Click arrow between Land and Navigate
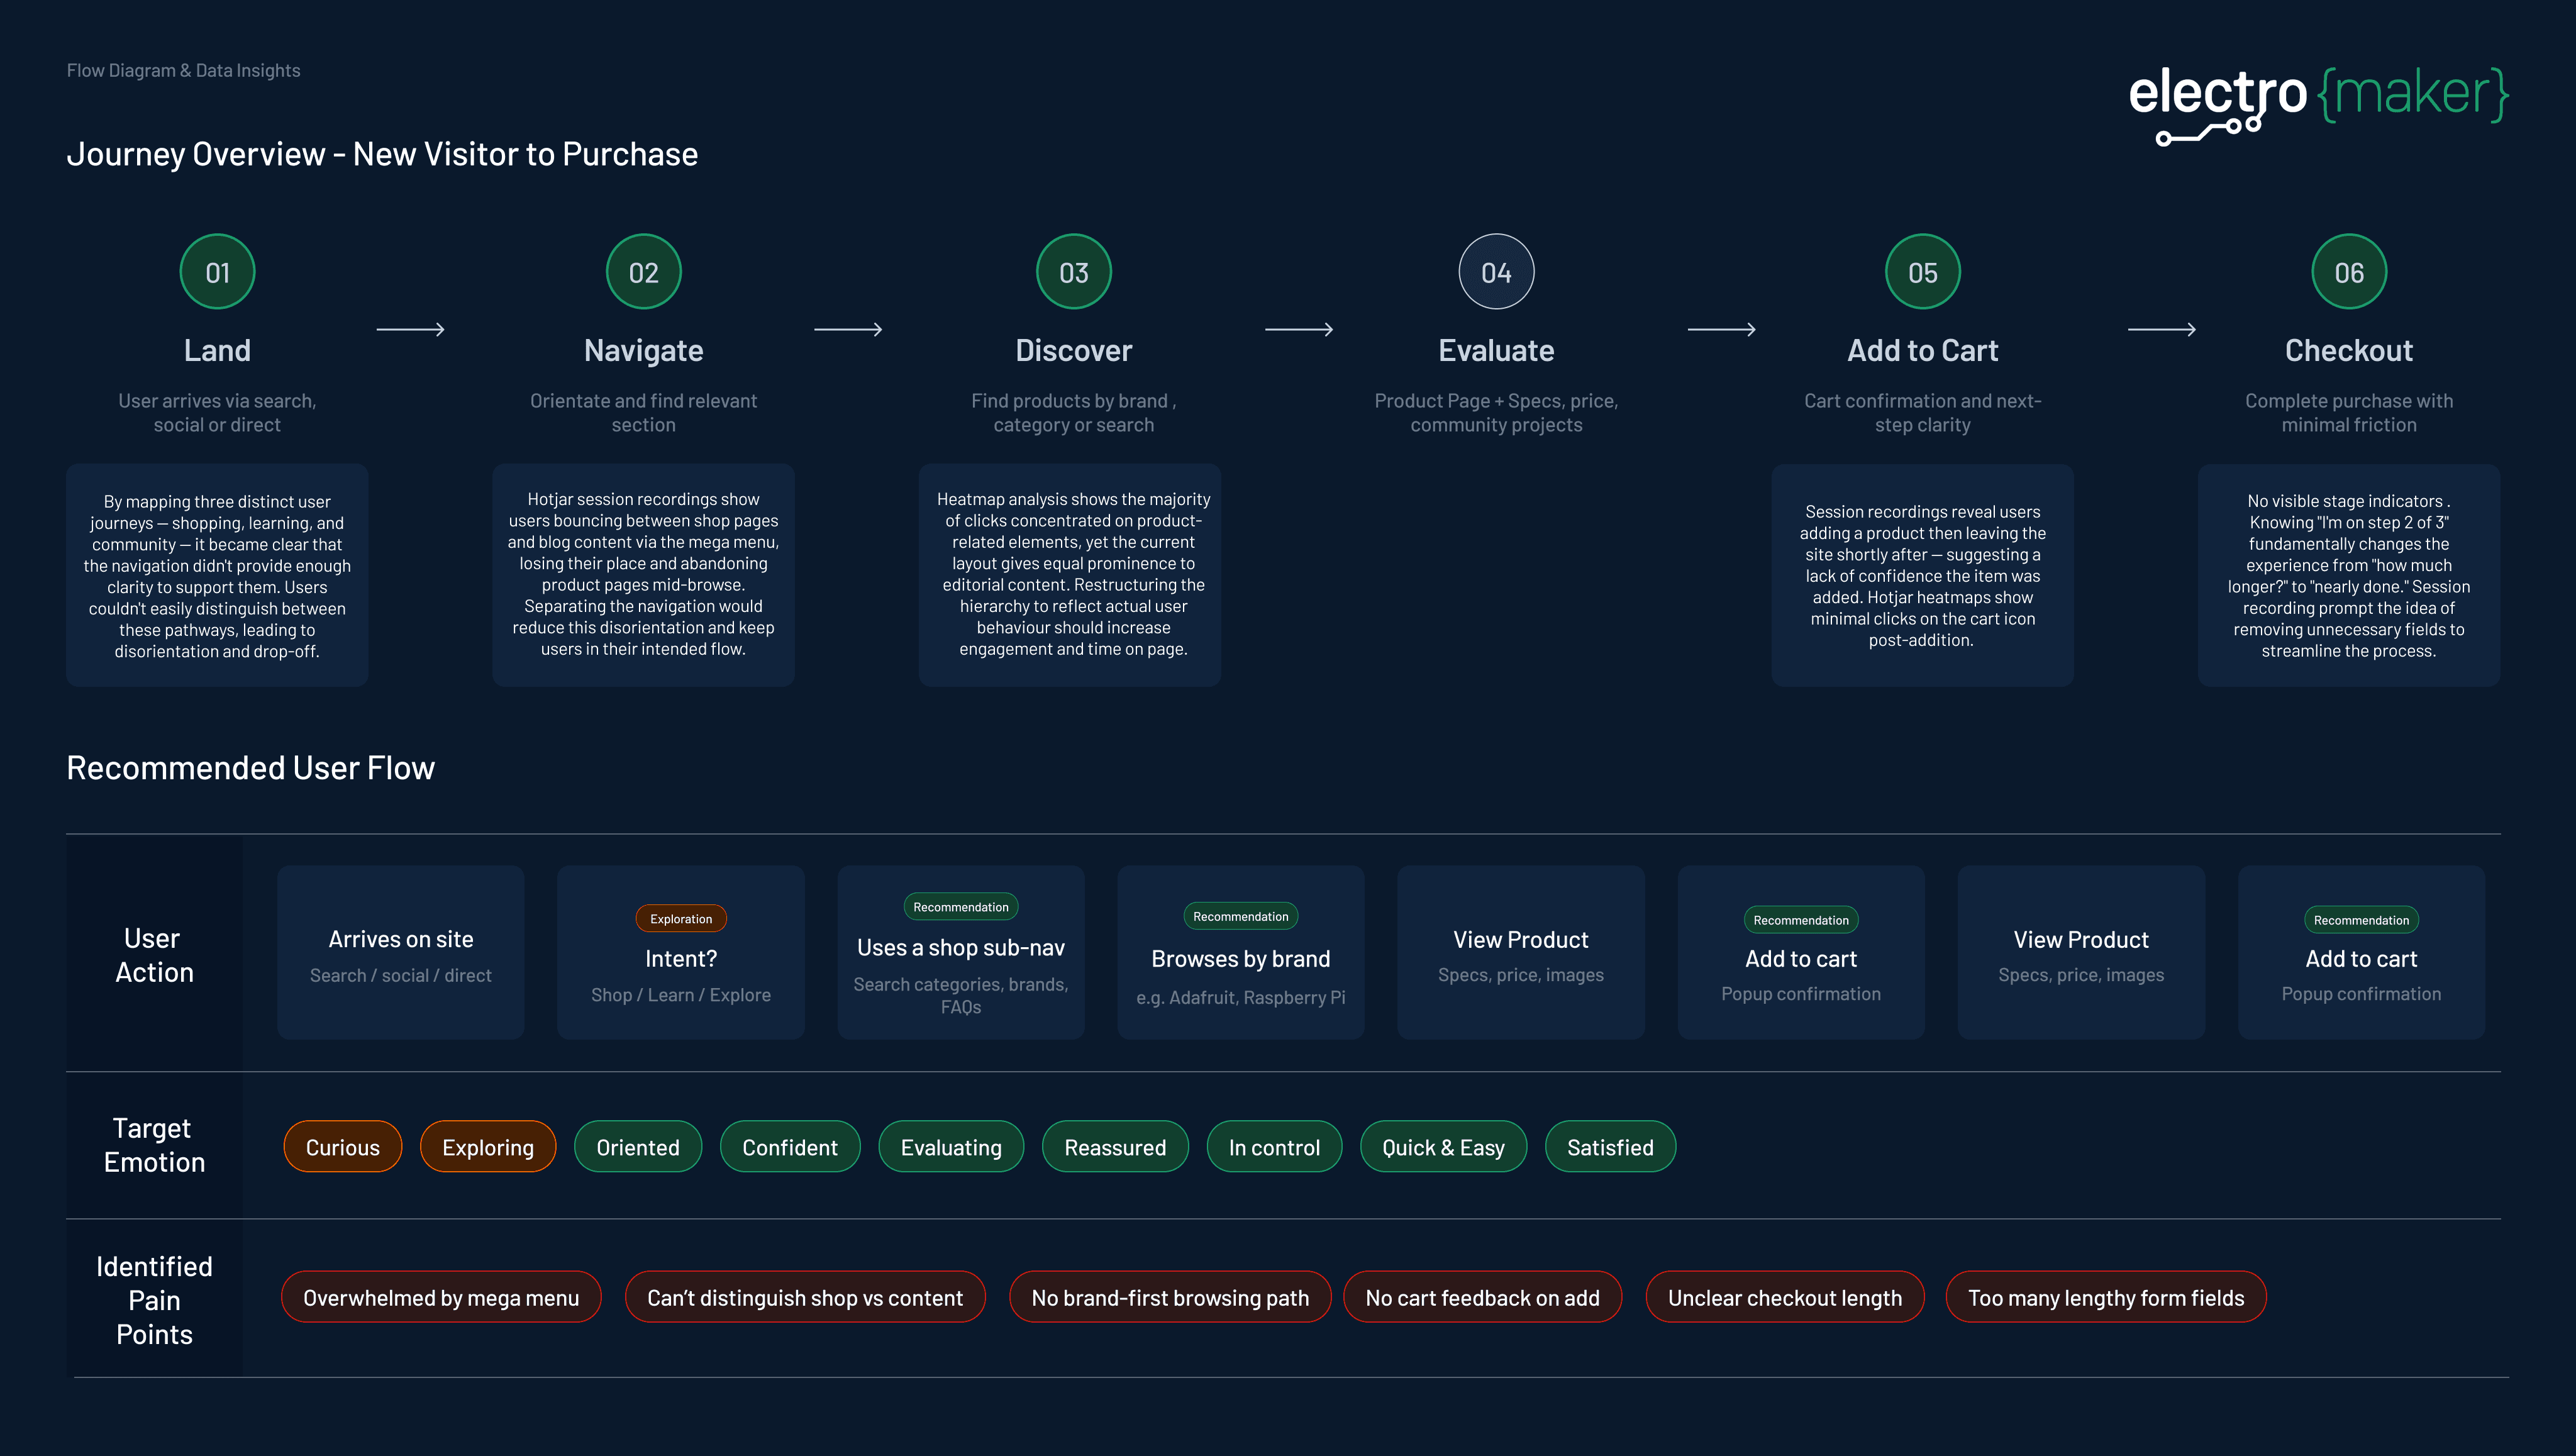2576x1456 pixels. (x=410, y=329)
